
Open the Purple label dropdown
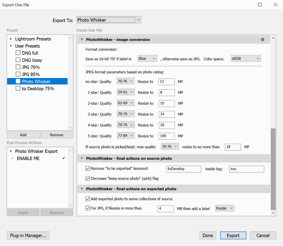click(x=225, y=208)
